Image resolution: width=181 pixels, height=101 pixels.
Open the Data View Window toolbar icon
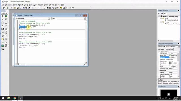(61, 8)
